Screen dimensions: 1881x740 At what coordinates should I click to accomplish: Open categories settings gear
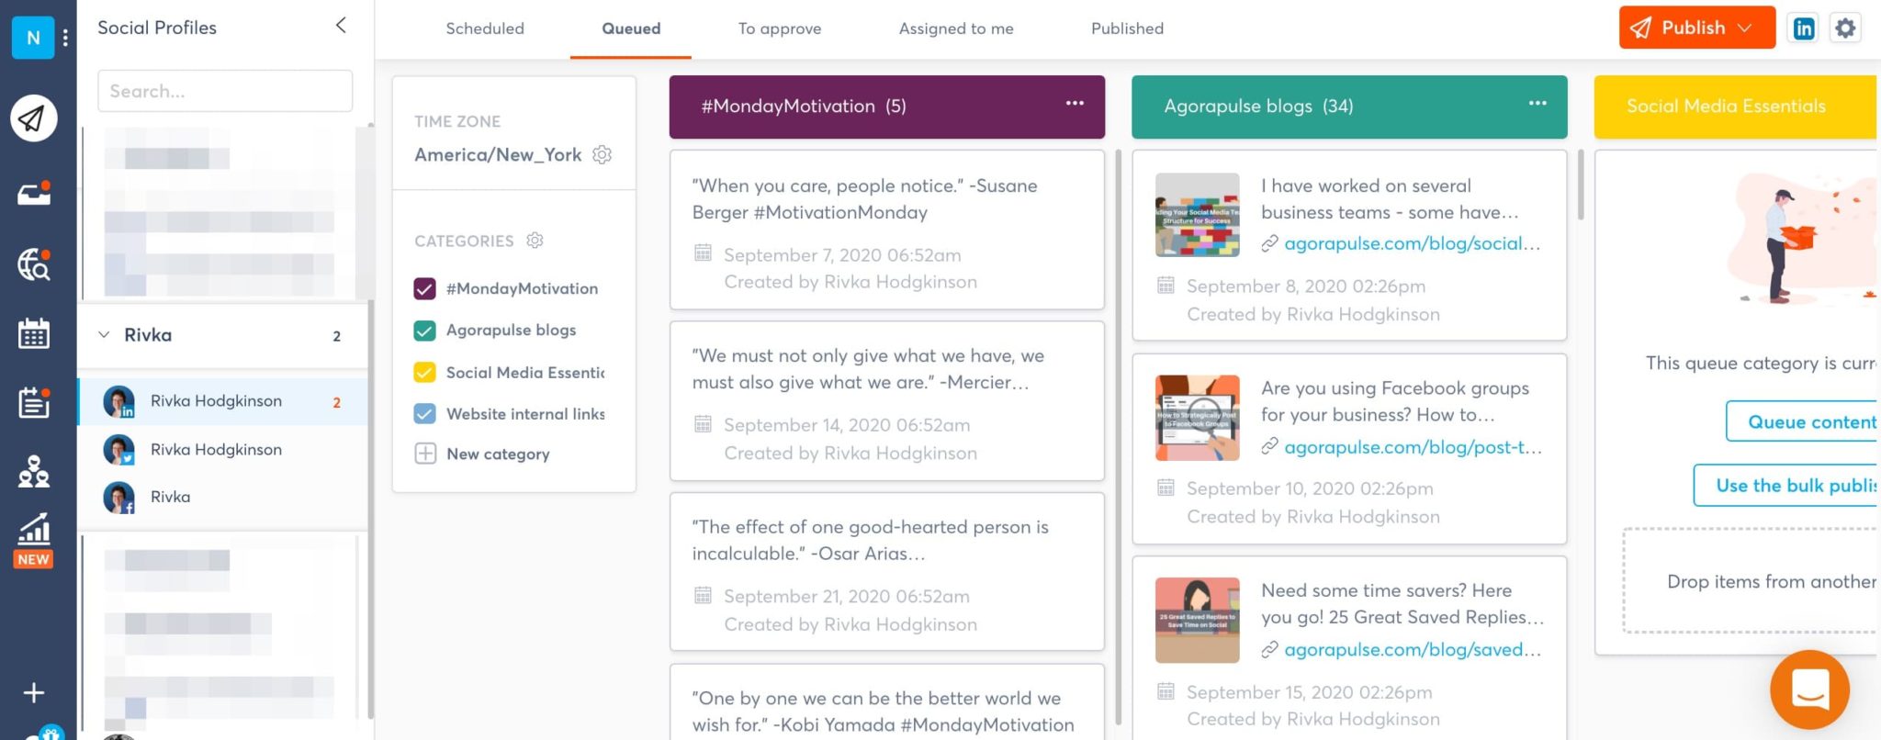[x=535, y=241]
